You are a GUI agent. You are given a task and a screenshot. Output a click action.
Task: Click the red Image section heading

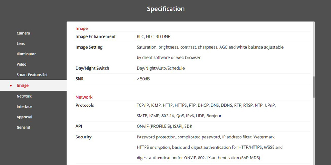82,28
